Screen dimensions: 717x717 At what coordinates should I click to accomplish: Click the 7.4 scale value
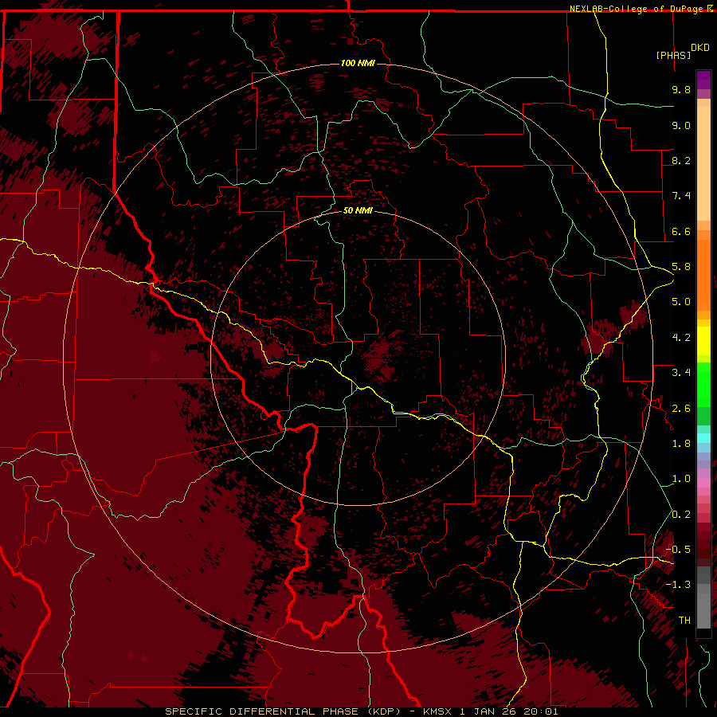coord(681,196)
